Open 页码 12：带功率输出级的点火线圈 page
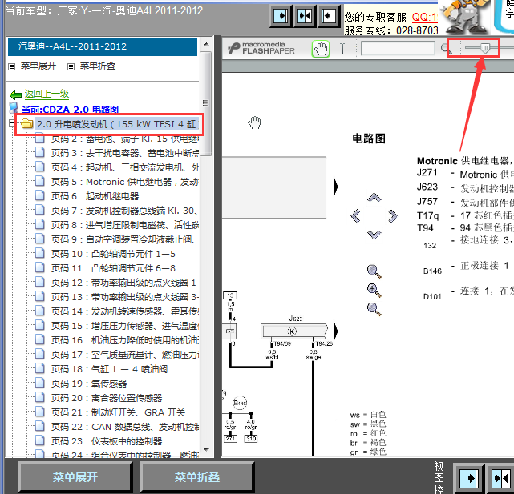This screenshot has width=514, height=494. [126, 283]
